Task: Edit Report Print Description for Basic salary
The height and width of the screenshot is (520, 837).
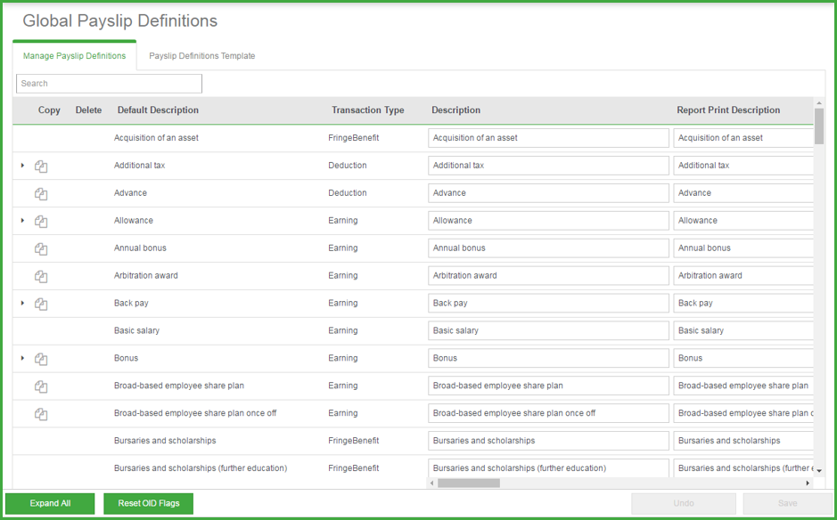Action: pos(743,330)
